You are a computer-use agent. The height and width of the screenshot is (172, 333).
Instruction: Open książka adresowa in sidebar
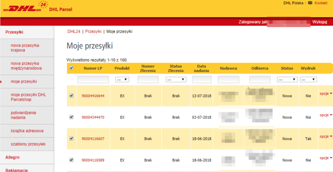pyautogui.click(x=27, y=131)
